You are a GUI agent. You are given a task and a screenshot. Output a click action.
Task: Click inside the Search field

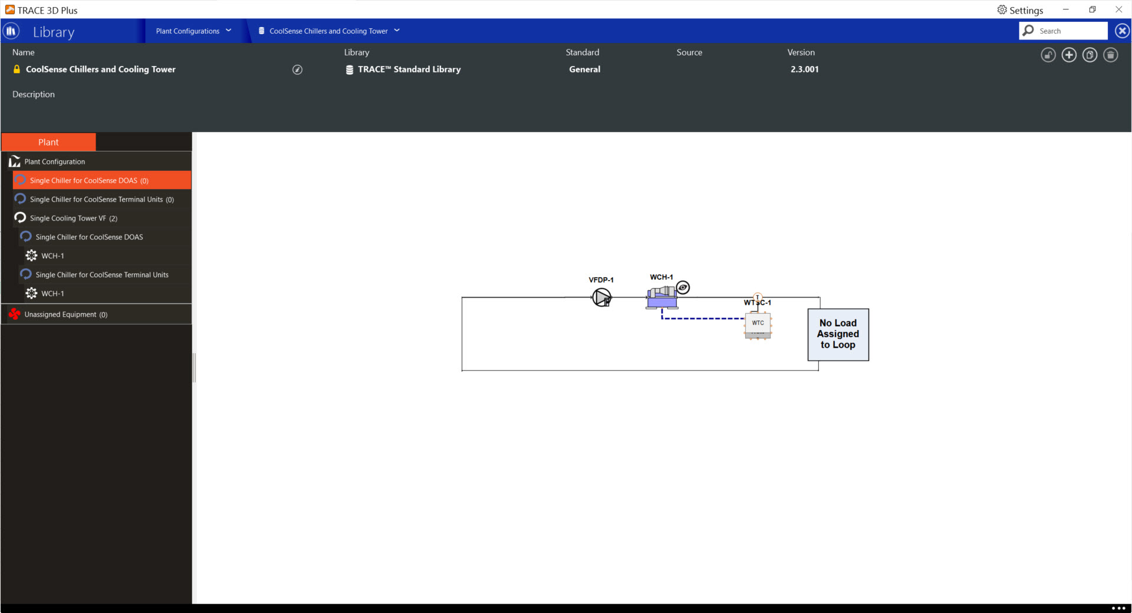click(x=1067, y=30)
